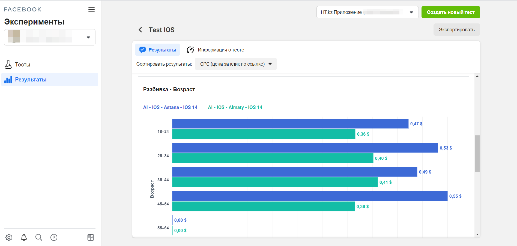
Task: Click the scroll down arrow of results panel
Action: (477, 234)
